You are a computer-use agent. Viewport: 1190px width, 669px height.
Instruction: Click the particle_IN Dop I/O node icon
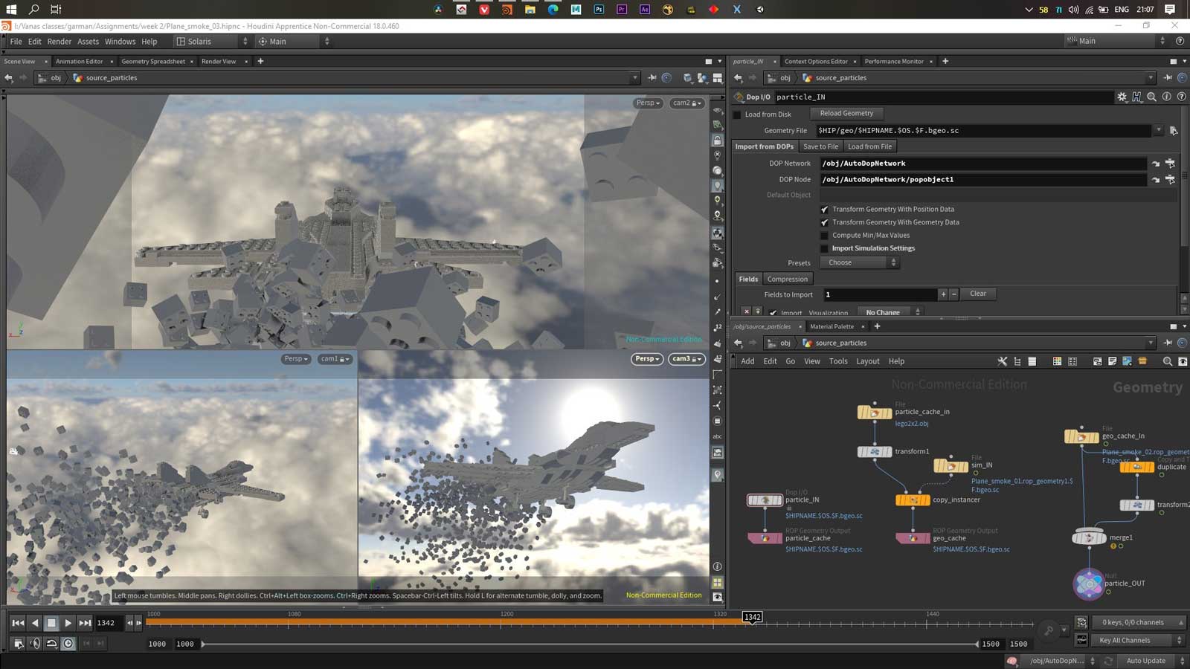pos(765,500)
